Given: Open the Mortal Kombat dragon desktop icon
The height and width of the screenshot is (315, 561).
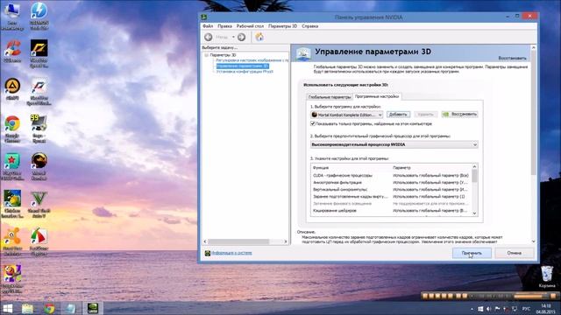Looking at the screenshot, I should [39, 166].
